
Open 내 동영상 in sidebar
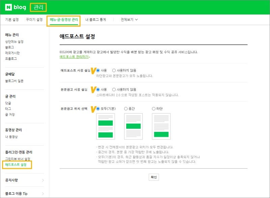click(x=11, y=137)
